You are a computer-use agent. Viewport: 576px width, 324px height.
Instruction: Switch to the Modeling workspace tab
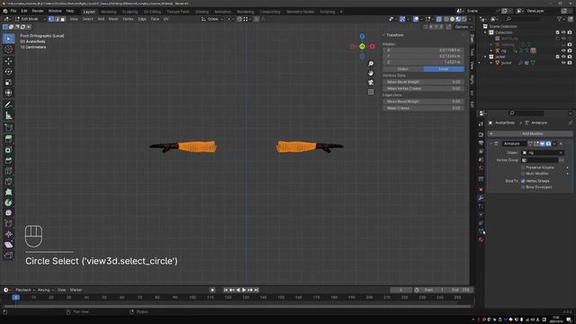point(108,12)
